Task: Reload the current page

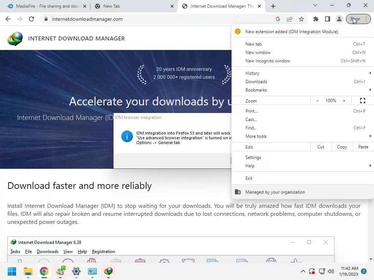Action: [31, 19]
